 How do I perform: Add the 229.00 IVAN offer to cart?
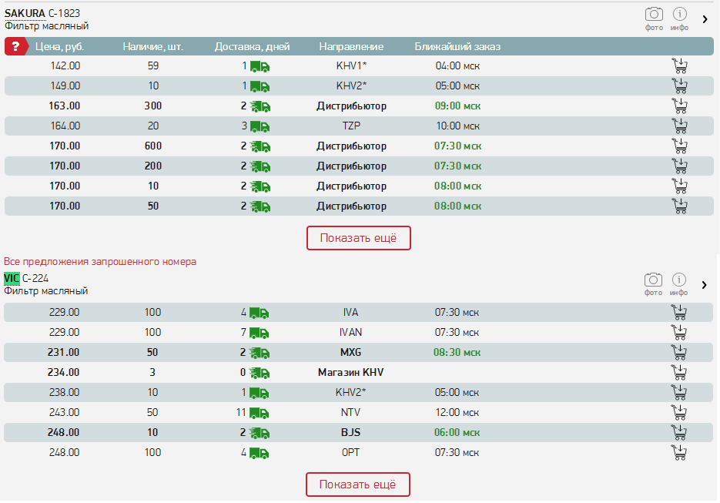coord(678,333)
